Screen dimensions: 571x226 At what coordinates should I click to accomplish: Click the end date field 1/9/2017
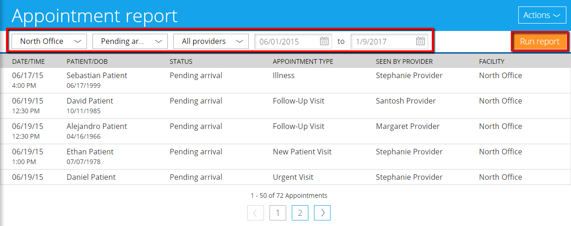[381, 41]
